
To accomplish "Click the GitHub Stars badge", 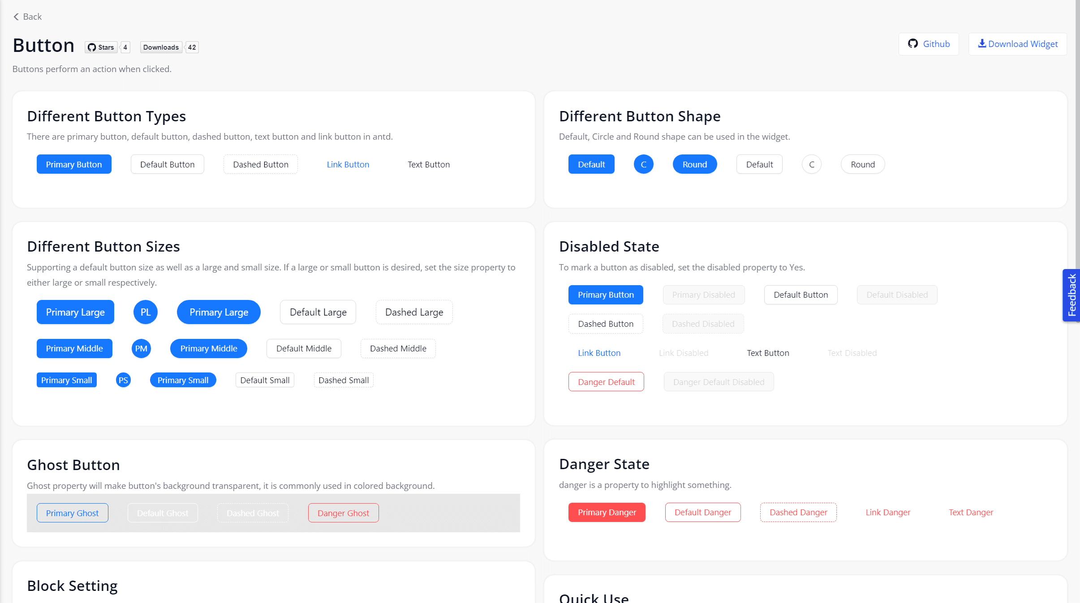I will tap(102, 47).
